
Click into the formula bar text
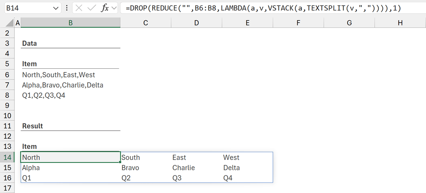pos(269,8)
